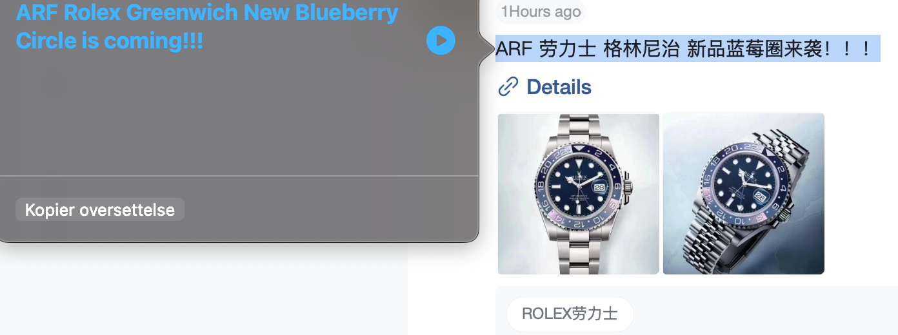898x335 pixels.
Task: Open the right watch photo with Jubilee bracelet
Action: click(x=744, y=194)
